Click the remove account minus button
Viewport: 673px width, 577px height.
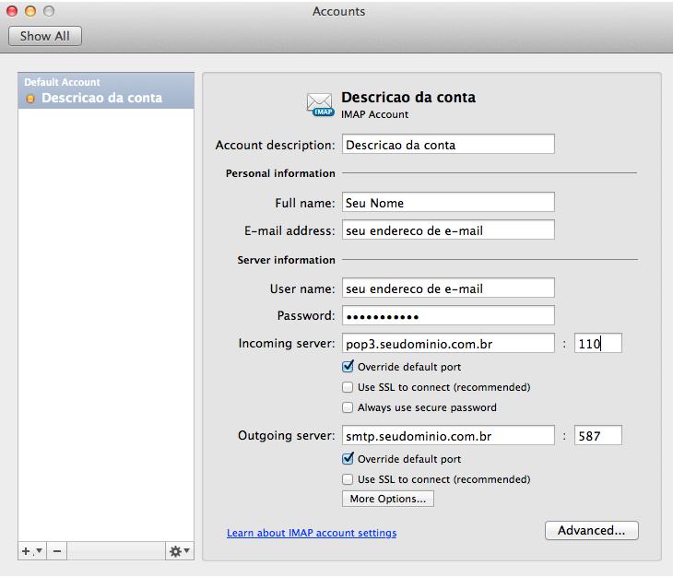tap(56, 550)
